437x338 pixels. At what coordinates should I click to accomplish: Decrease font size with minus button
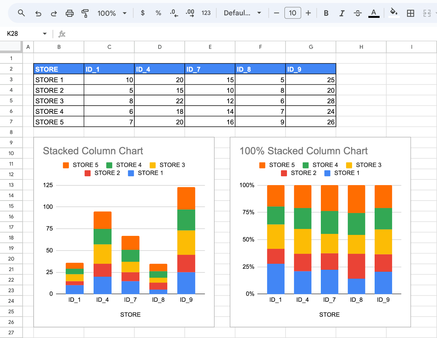[x=276, y=13]
